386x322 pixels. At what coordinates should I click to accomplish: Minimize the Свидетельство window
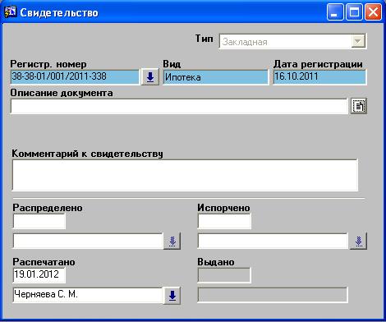(x=335, y=12)
